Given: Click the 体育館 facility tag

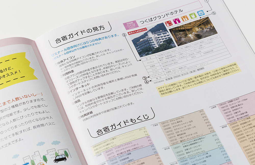Looking at the screenshot, I should coord(169,79).
